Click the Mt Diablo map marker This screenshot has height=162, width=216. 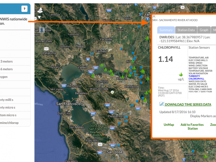click(x=112, y=92)
